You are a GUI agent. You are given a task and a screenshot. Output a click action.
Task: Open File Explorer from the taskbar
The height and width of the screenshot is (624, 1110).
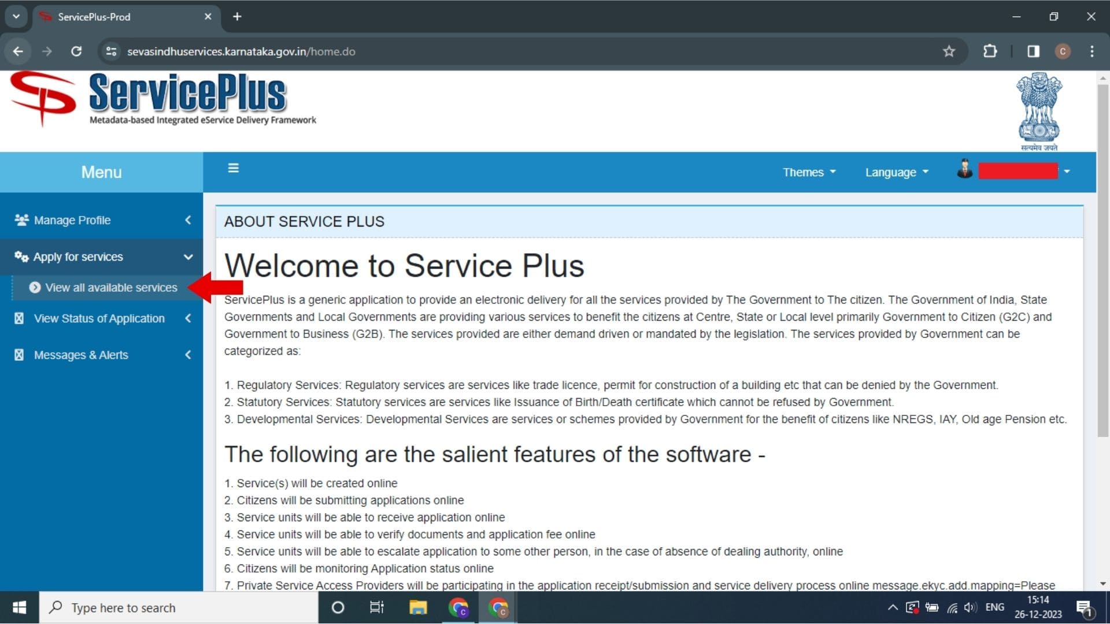tap(417, 607)
